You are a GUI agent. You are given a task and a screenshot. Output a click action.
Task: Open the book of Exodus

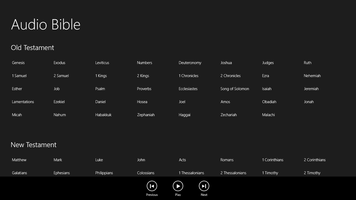click(59, 63)
